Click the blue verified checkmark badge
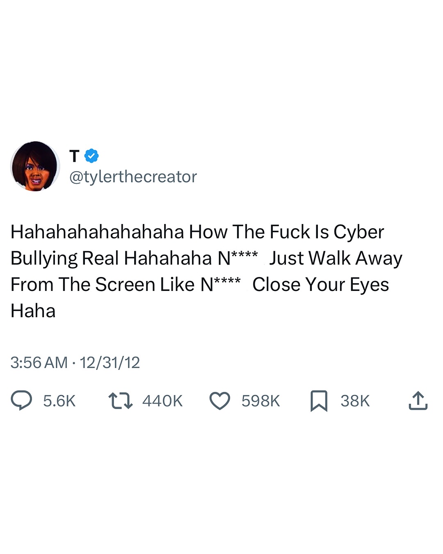 coord(91,156)
